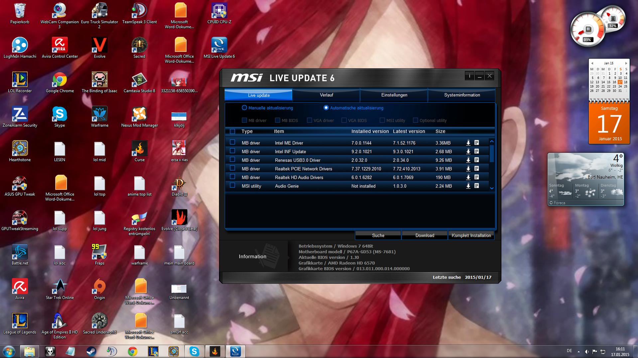638x358 pixels.
Task: Open details icon for Realtek HD Audio Drivers
Action: click(x=476, y=177)
